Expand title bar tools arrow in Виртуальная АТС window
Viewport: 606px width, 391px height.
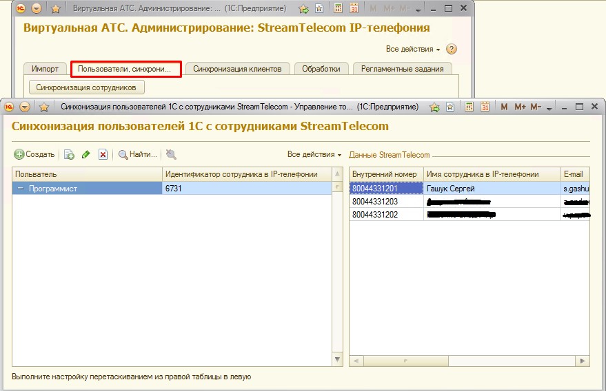[418, 10]
